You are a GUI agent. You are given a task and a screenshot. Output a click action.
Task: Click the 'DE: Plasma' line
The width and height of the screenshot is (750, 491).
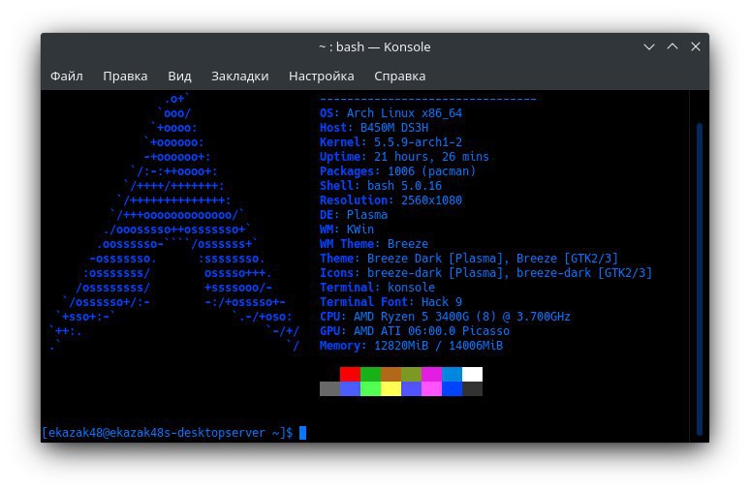354,215
